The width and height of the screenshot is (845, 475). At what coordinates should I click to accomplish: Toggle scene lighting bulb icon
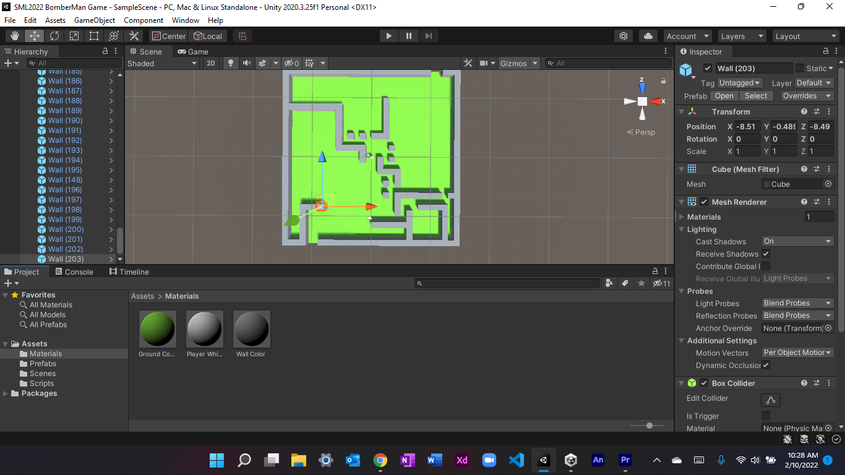point(231,63)
